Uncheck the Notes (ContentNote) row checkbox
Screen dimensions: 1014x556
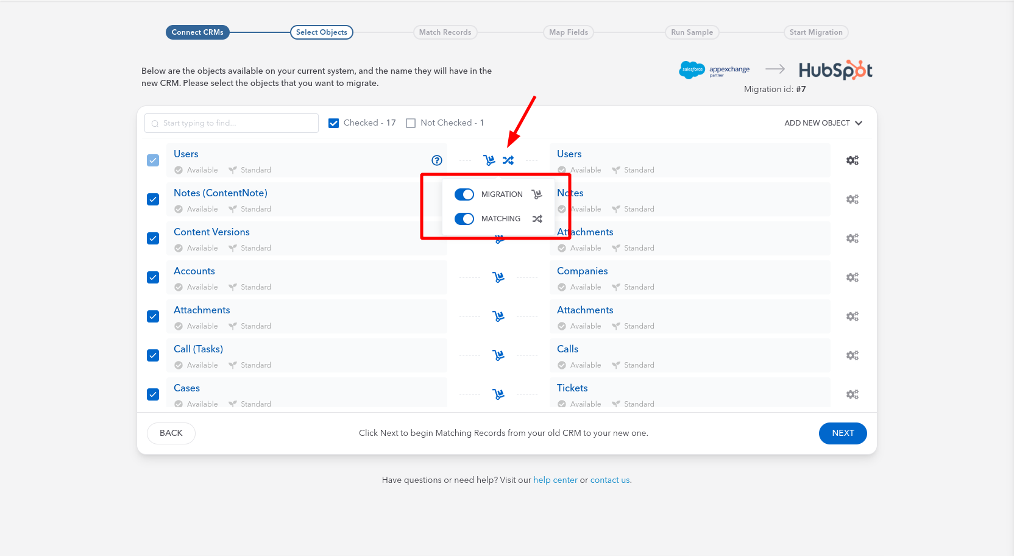click(x=153, y=199)
